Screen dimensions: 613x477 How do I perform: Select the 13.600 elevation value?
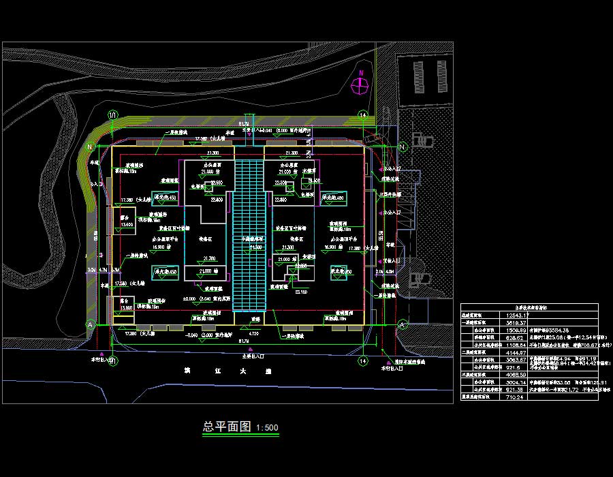126,308
